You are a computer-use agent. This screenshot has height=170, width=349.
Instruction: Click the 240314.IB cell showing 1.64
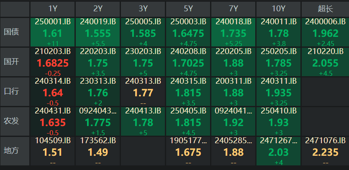click(x=53, y=92)
